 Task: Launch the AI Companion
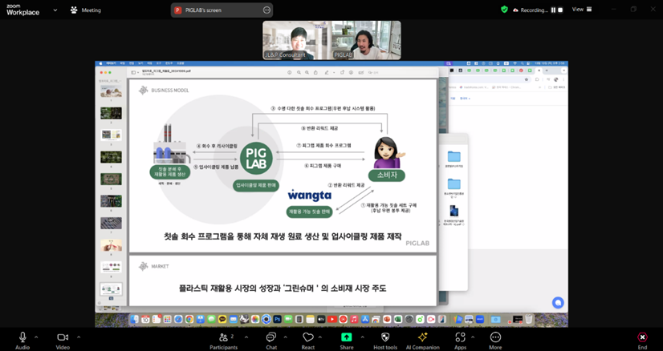pos(422,341)
